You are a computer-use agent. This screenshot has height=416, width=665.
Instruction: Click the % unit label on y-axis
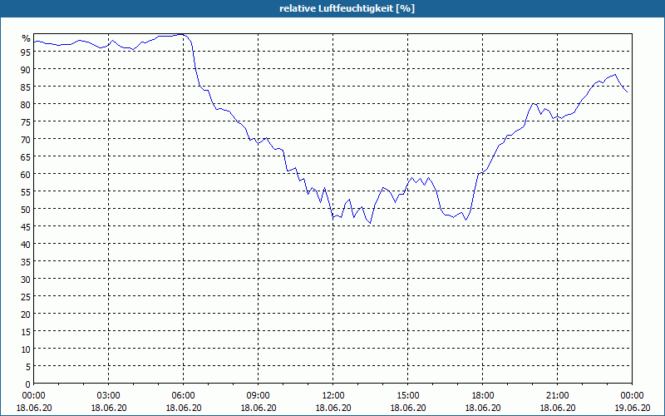tap(27, 38)
